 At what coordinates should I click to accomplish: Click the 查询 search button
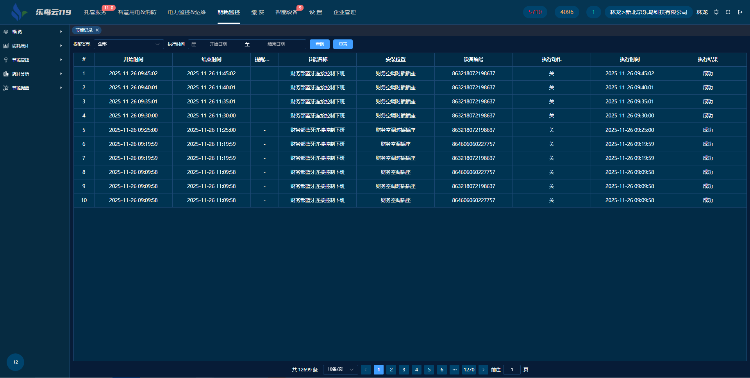[320, 44]
